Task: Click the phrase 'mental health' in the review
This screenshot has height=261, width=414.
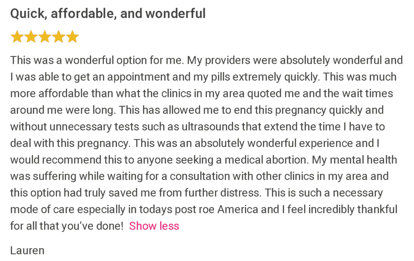Action: [363, 160]
